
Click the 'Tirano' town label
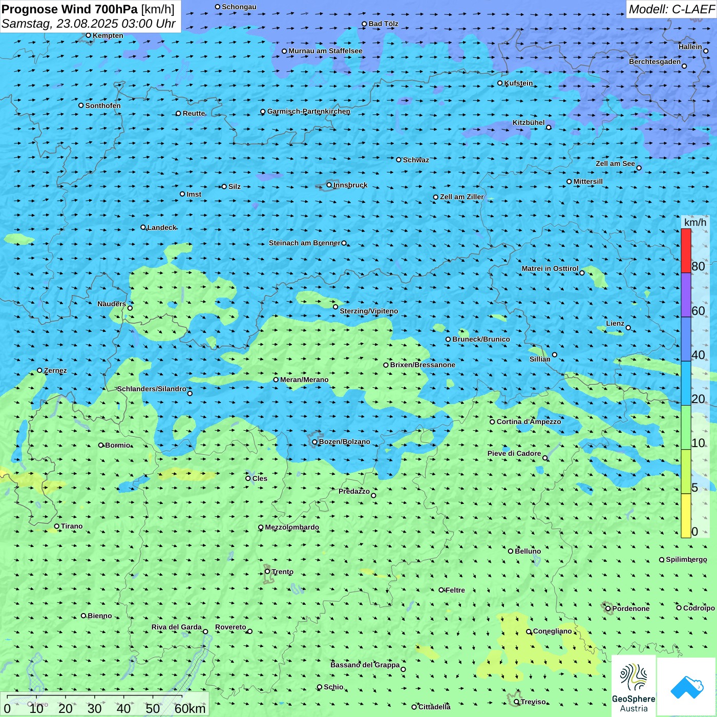[72, 526]
